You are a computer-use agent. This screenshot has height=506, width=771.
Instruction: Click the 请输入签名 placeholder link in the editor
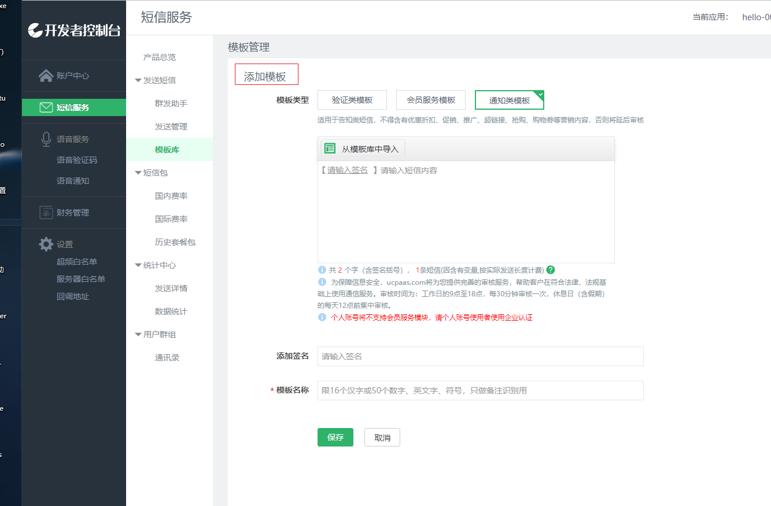(x=348, y=170)
